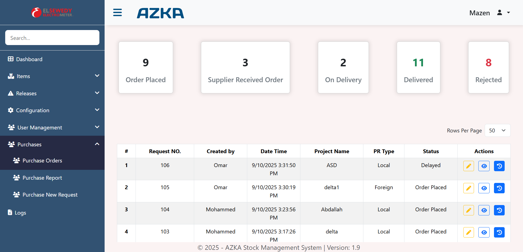Click the hamburger sidebar toggle icon
This screenshot has width=523, height=252.
pyautogui.click(x=117, y=13)
